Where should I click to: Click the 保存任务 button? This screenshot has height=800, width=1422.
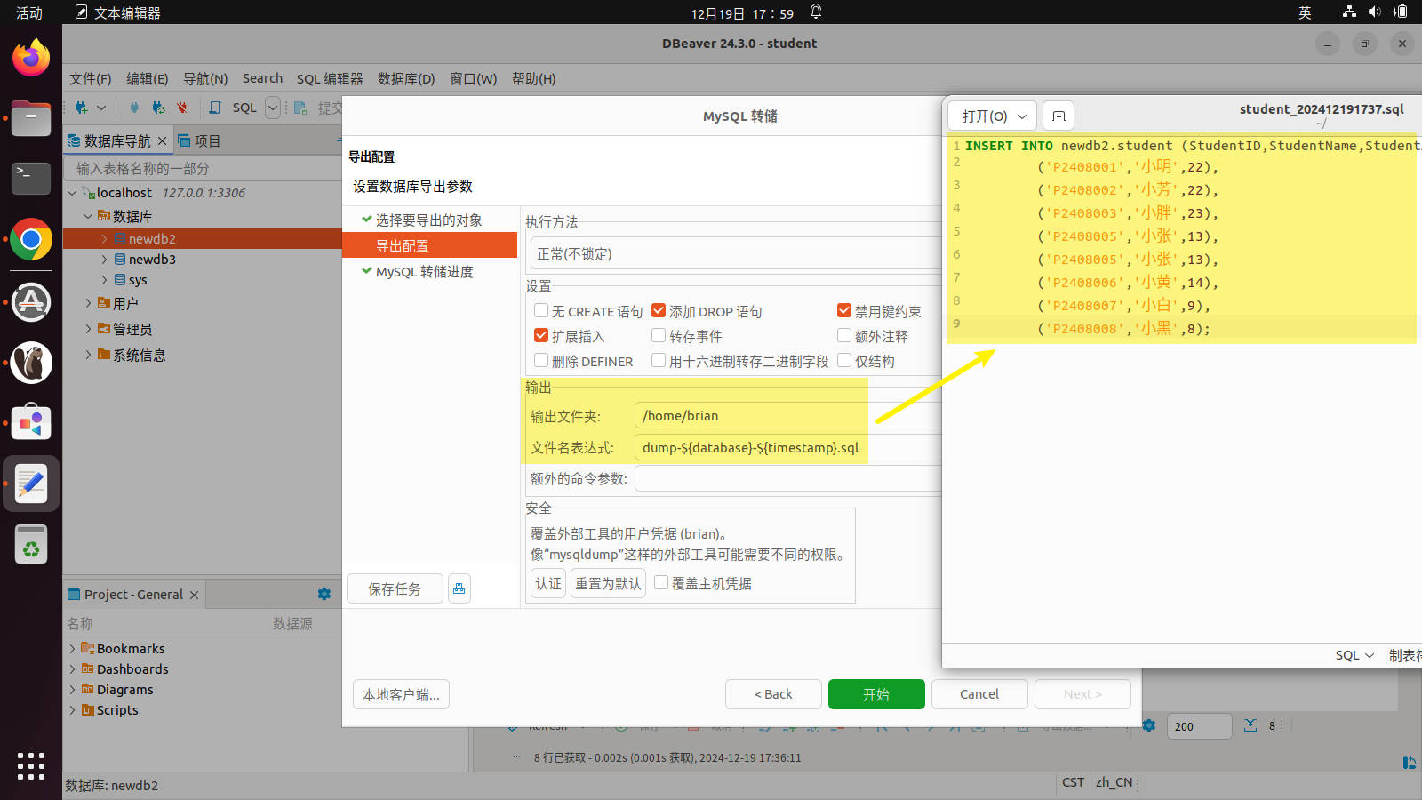(395, 588)
